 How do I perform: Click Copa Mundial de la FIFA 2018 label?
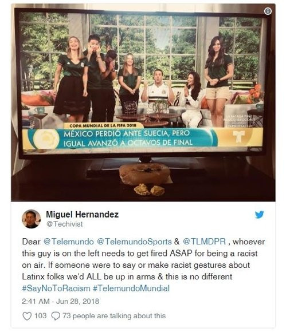pyautogui.click(x=103, y=125)
